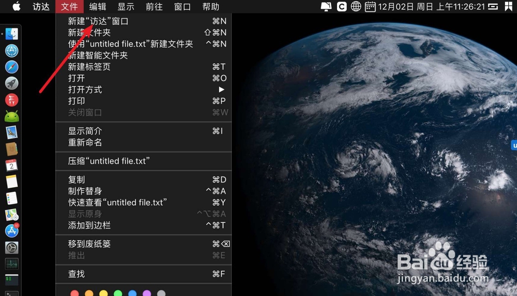The image size is (517, 296).
Task: Choose 新建“访达”窗口 menu item
Action: (x=143, y=21)
